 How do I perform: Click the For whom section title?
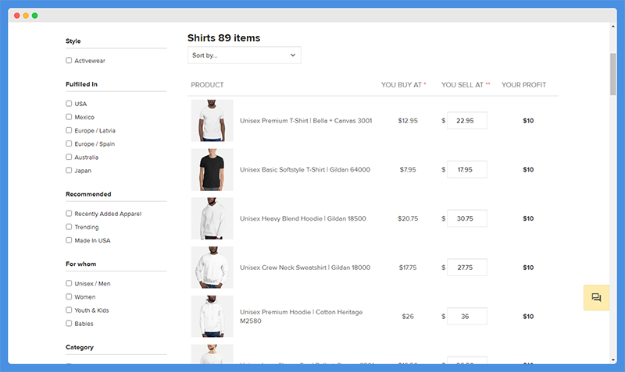81,264
